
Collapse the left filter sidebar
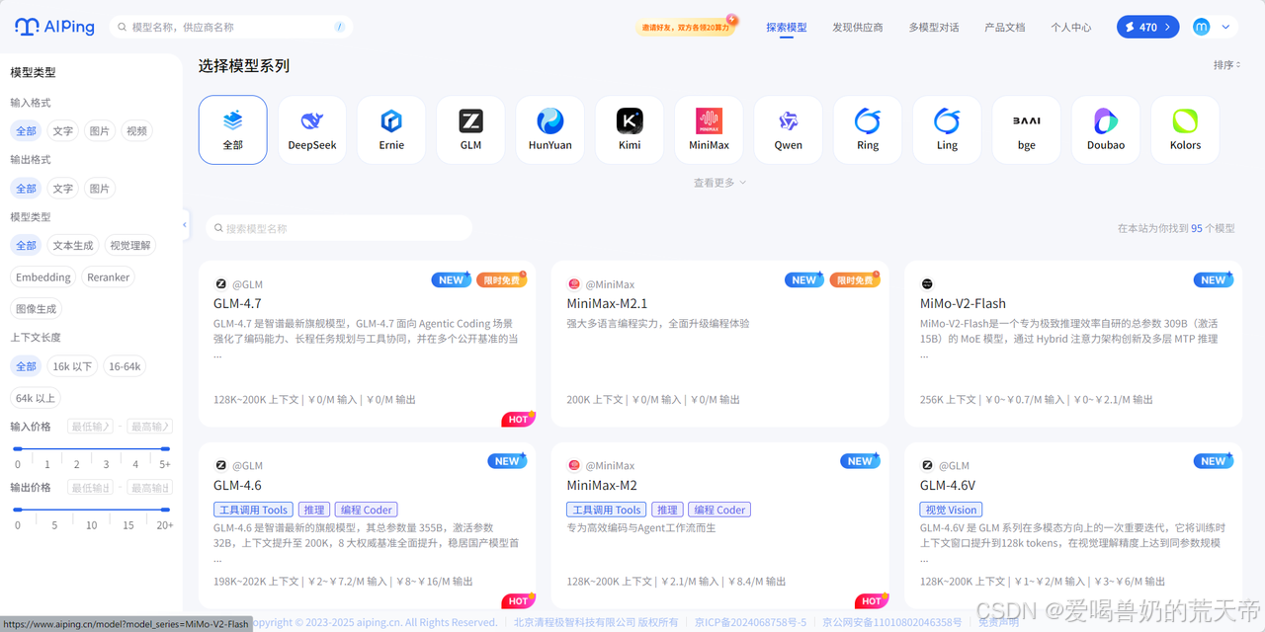click(184, 225)
